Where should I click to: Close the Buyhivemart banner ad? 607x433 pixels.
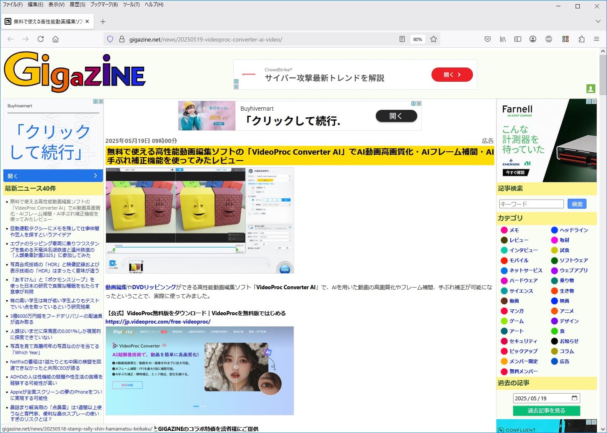(418, 103)
